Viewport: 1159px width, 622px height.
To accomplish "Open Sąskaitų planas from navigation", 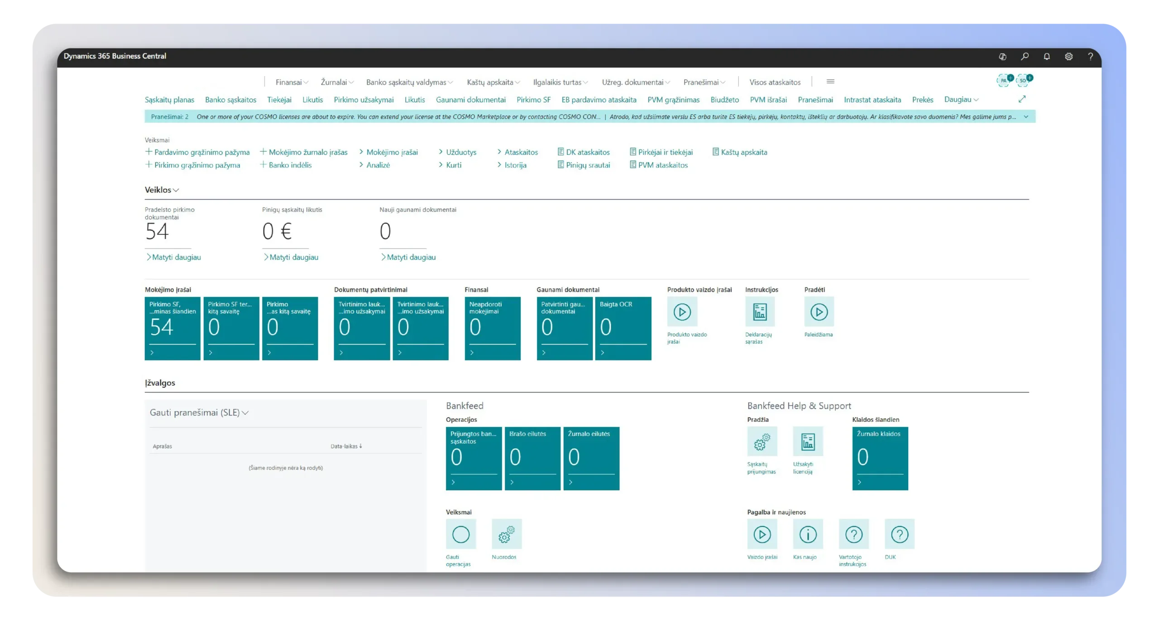I will [169, 99].
